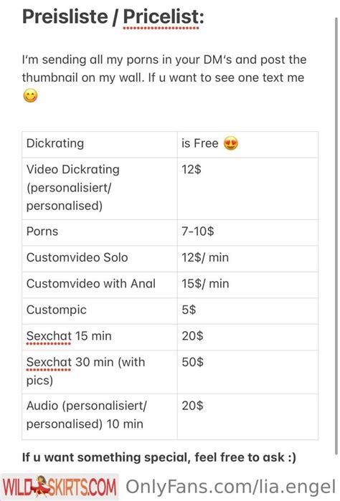This screenshot has height=501, width=340.
Task: Click the WildSkirts.com watermark logo
Action: [x=59, y=487]
